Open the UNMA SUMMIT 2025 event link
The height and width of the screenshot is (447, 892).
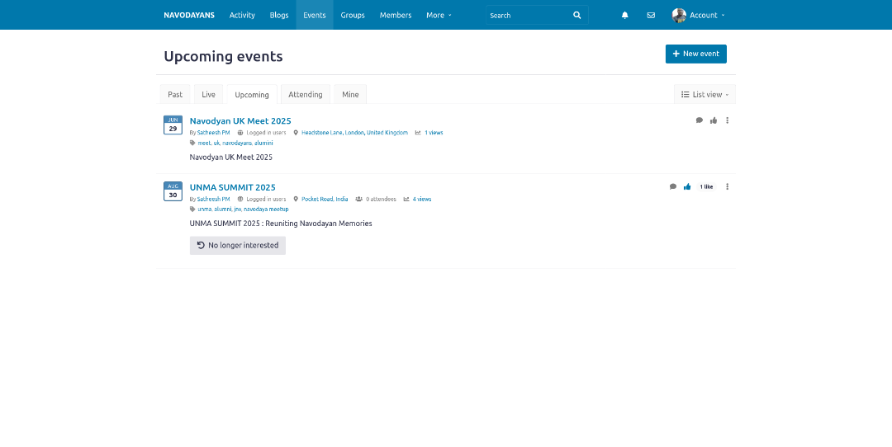tap(232, 187)
